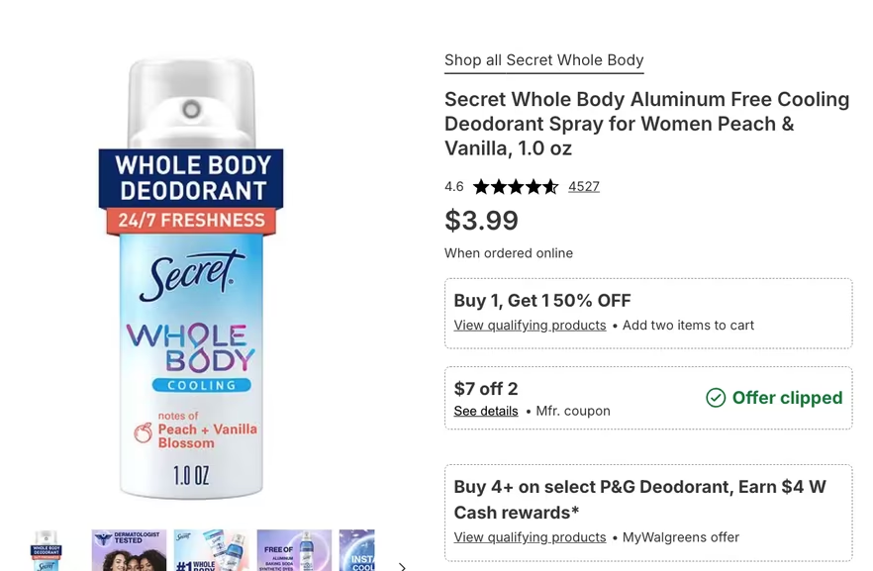
Task: Open the next image carousel arrow
Action: [x=402, y=565]
